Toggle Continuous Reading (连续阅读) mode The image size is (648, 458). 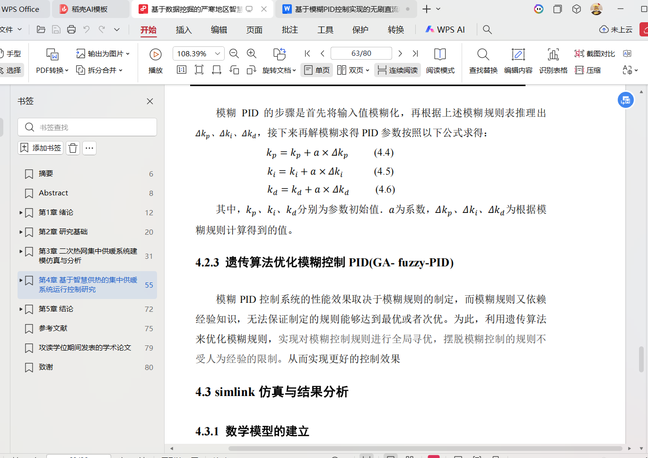pyautogui.click(x=397, y=70)
